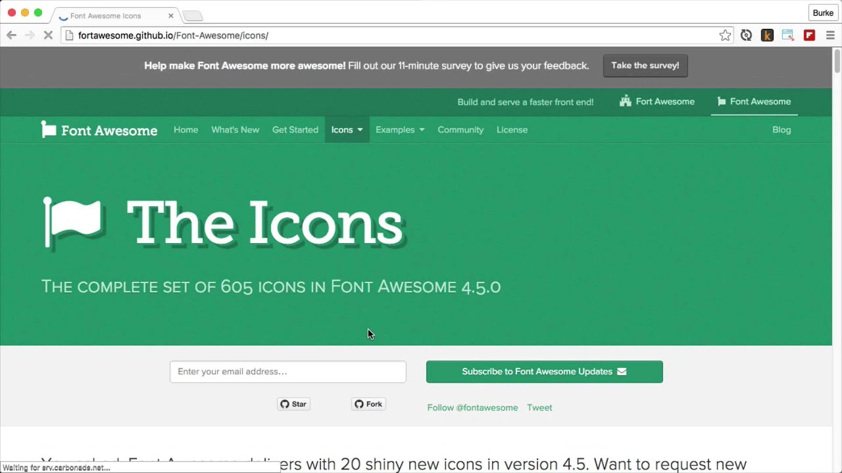Open the red Flipboard extension icon
This screenshot has height=473, width=842.
(x=809, y=35)
